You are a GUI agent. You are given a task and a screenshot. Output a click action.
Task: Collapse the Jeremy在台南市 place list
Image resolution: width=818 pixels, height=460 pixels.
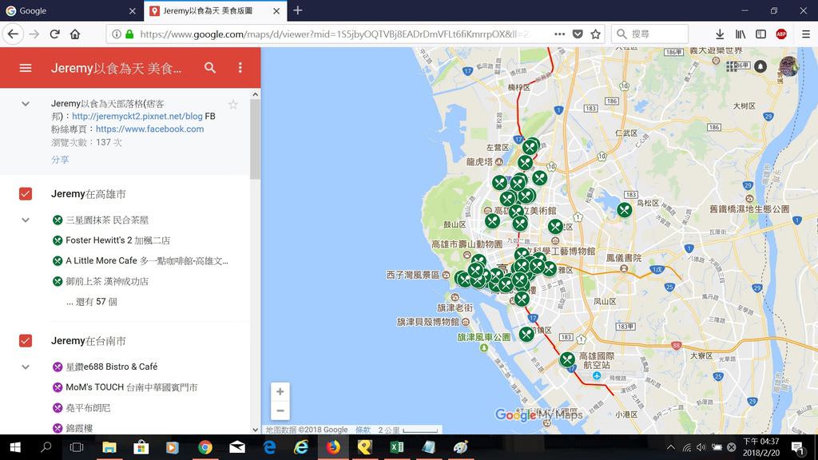(26, 367)
